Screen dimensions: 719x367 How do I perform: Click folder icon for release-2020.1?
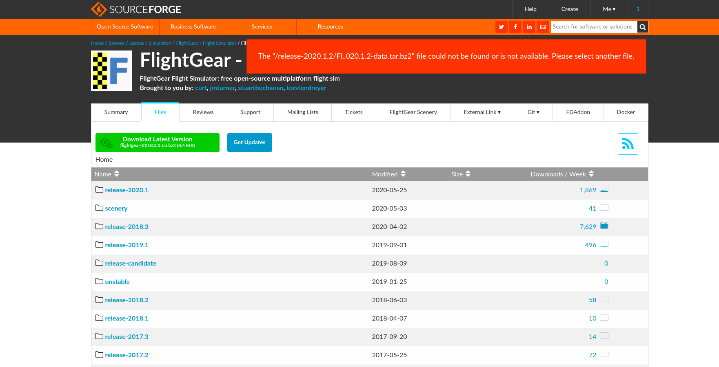coord(99,189)
